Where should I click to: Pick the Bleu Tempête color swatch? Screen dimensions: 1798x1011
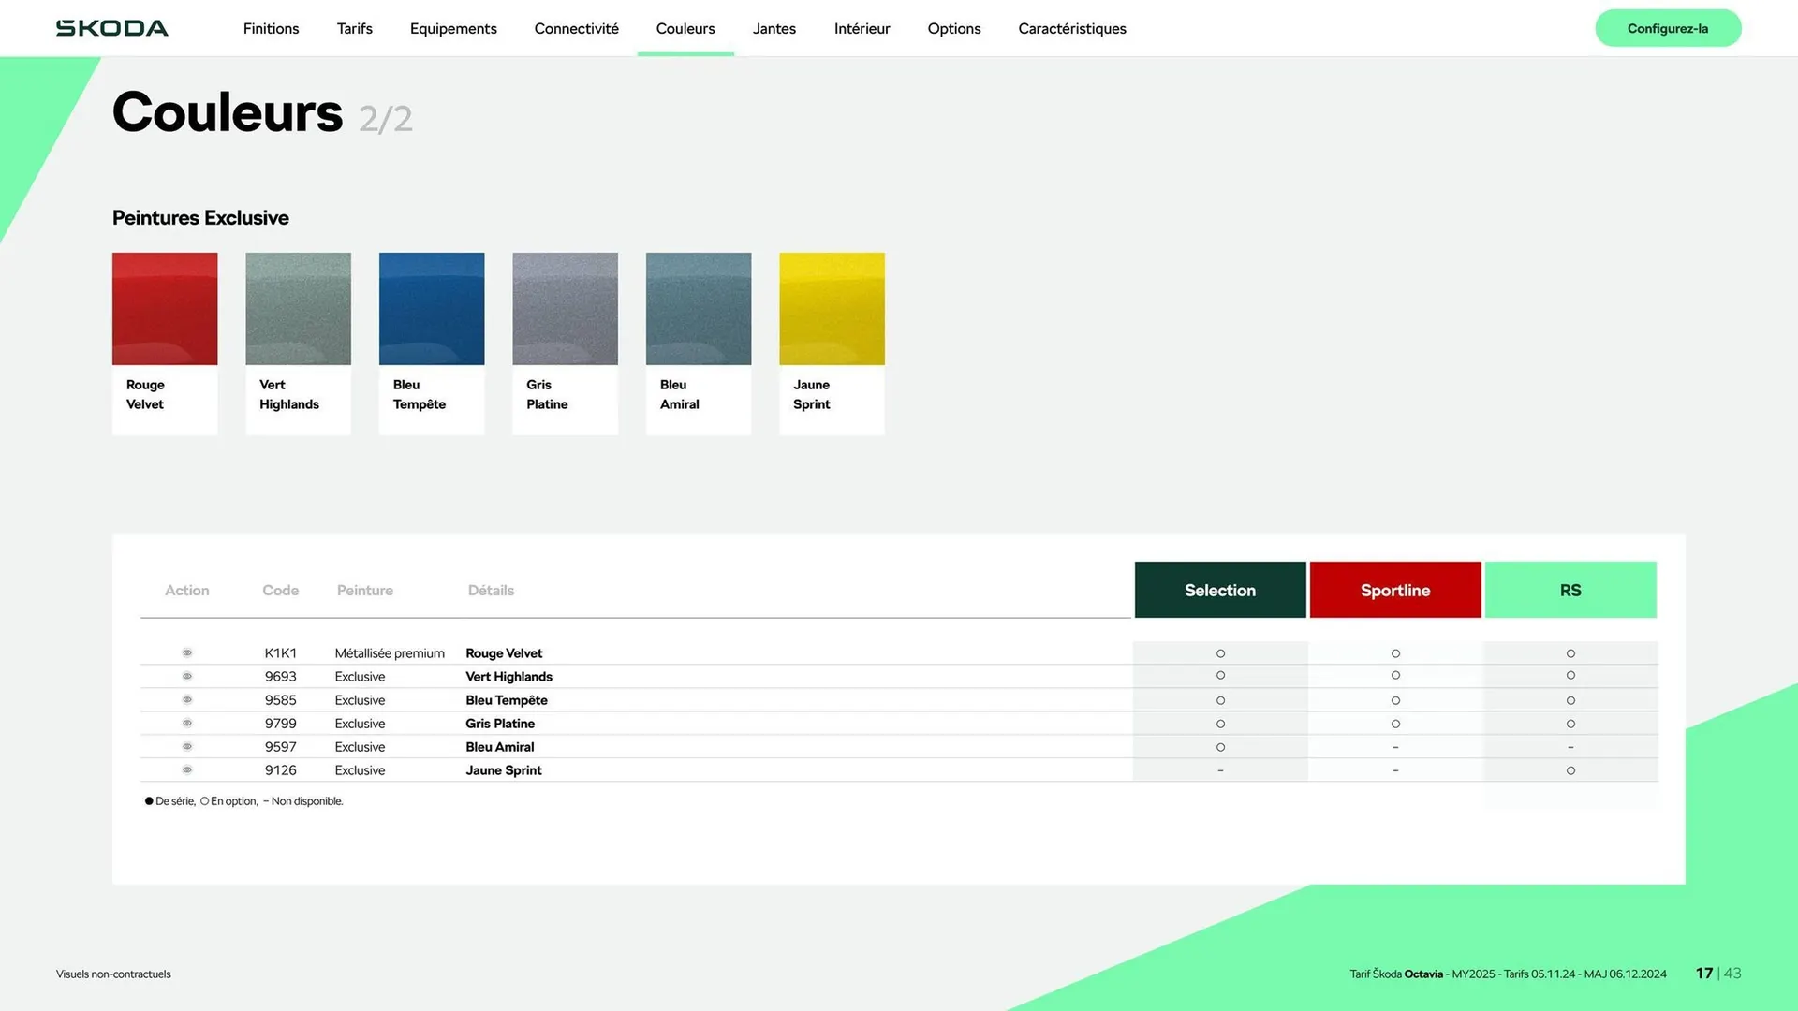point(432,309)
